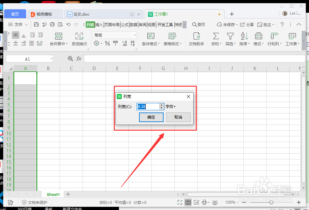Click the vertical scrollbar of the sheet
This screenshot has width=309, height=210.
(x=304, y=129)
